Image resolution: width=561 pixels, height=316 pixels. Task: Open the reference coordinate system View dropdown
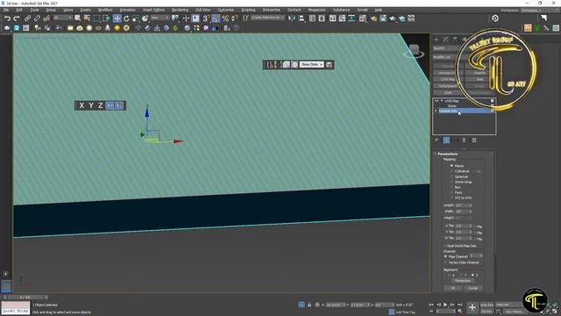160,18
